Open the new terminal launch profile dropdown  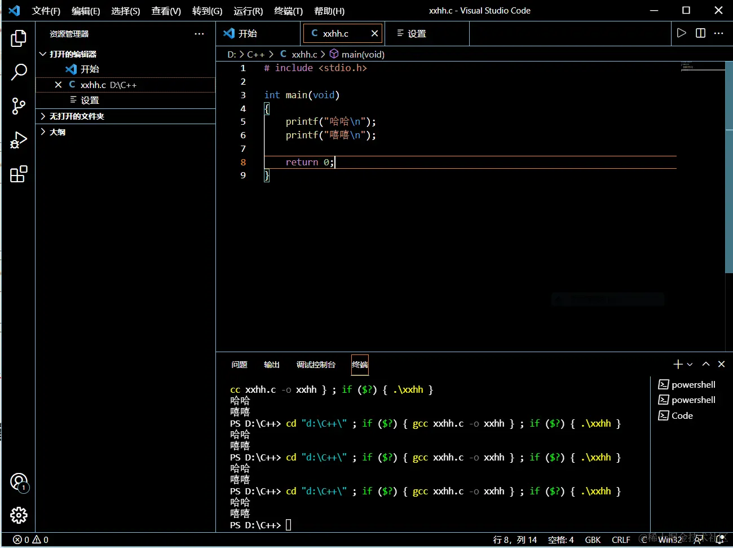click(x=690, y=365)
